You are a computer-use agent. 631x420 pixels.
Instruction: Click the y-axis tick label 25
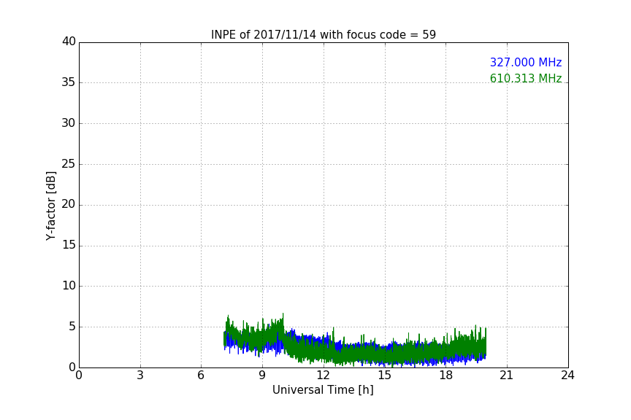69,164
